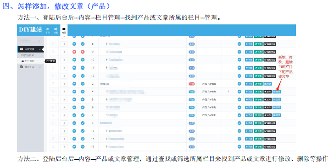Toggle second red X status of row 9
Screen dimensions: 334x167
(x=83, y=52)
